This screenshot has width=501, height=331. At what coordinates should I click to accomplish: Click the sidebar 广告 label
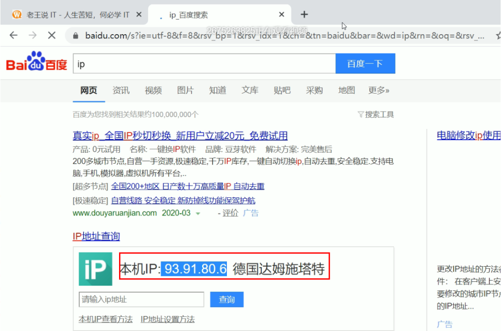pos(445,325)
